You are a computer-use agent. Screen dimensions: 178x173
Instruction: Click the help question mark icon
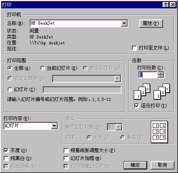pos(166,5)
